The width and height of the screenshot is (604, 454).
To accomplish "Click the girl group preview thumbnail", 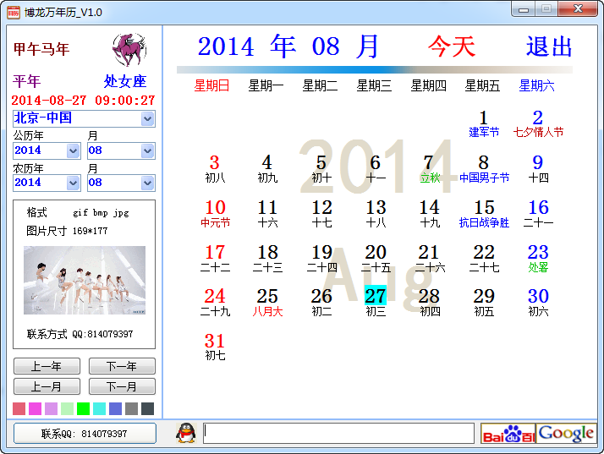I will coord(84,281).
